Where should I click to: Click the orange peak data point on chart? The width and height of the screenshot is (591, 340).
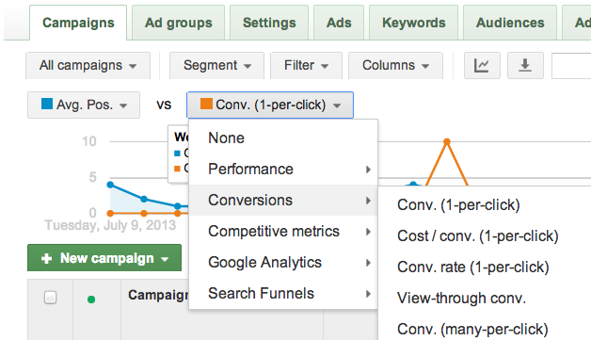(447, 142)
